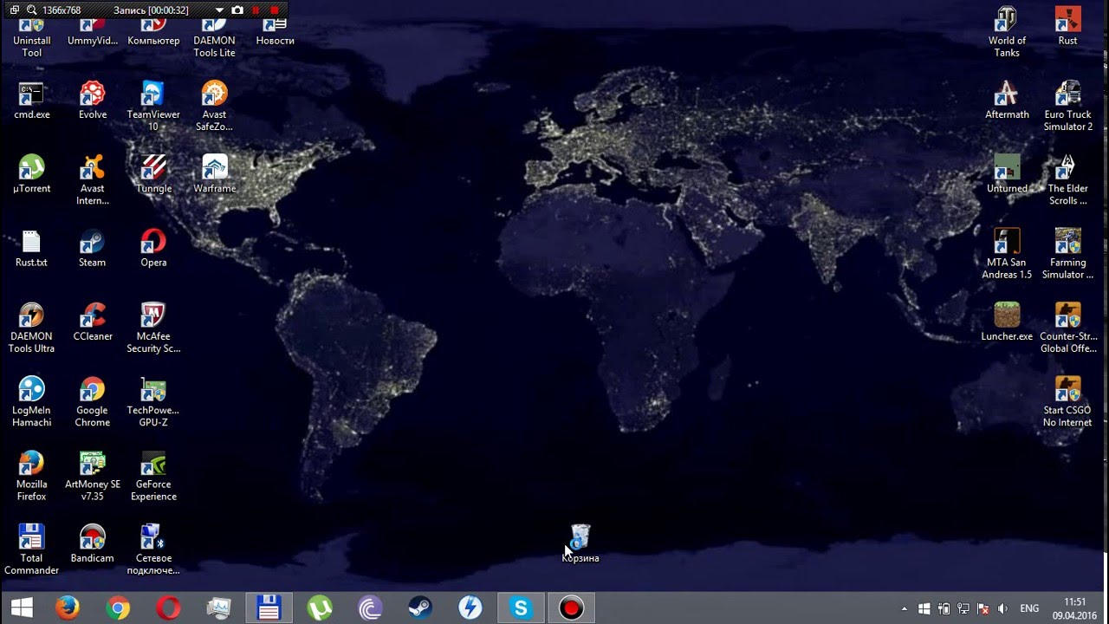
Task: Open the TechPowe... GPU-Z shortcut
Action: [153, 402]
